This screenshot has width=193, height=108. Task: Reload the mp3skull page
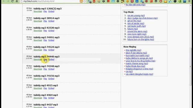click(x=12, y=1)
